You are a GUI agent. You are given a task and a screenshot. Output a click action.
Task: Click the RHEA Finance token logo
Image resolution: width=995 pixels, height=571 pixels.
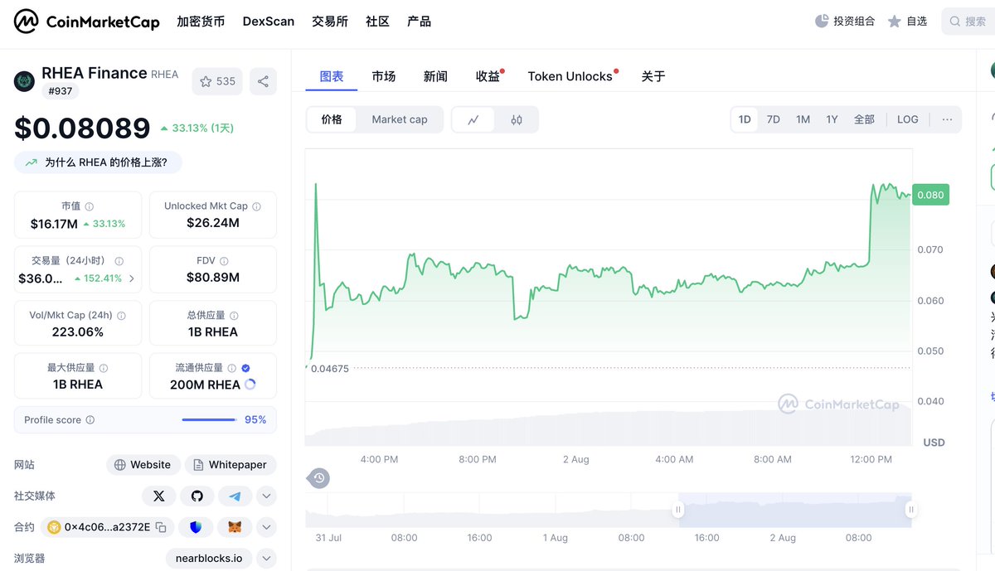pyautogui.click(x=24, y=81)
